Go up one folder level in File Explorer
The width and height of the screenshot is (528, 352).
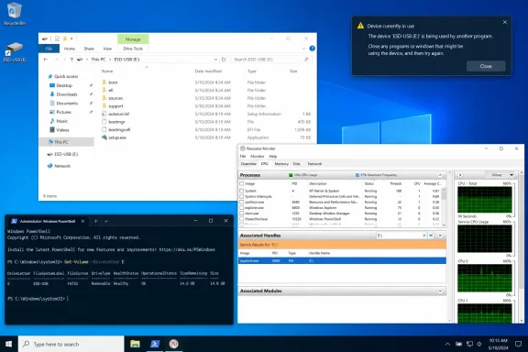pos(71,60)
